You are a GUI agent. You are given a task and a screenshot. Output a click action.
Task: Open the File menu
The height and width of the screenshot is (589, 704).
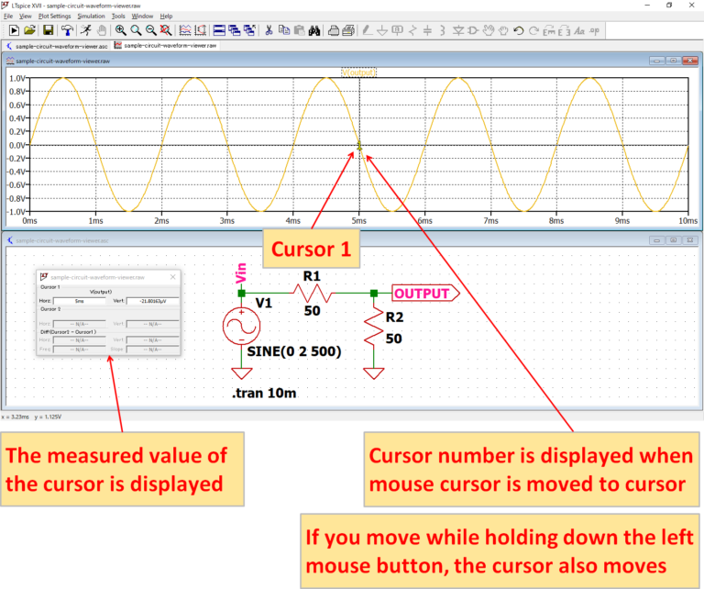point(8,17)
